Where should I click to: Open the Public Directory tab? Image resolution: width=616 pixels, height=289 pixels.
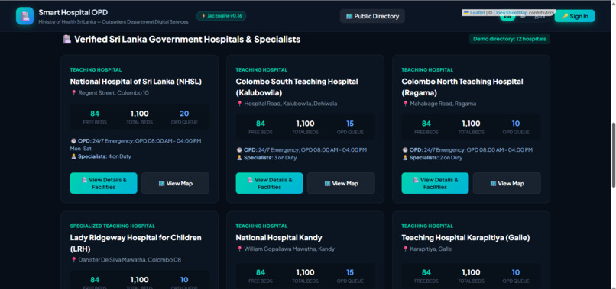click(372, 17)
